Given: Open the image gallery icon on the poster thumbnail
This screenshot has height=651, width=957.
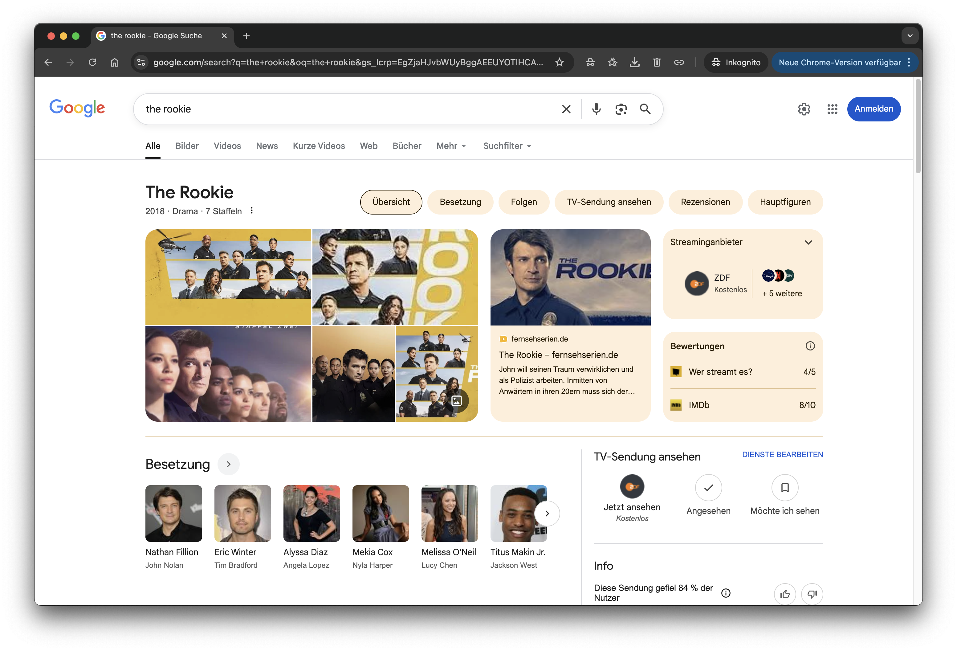Looking at the screenshot, I should click(457, 400).
